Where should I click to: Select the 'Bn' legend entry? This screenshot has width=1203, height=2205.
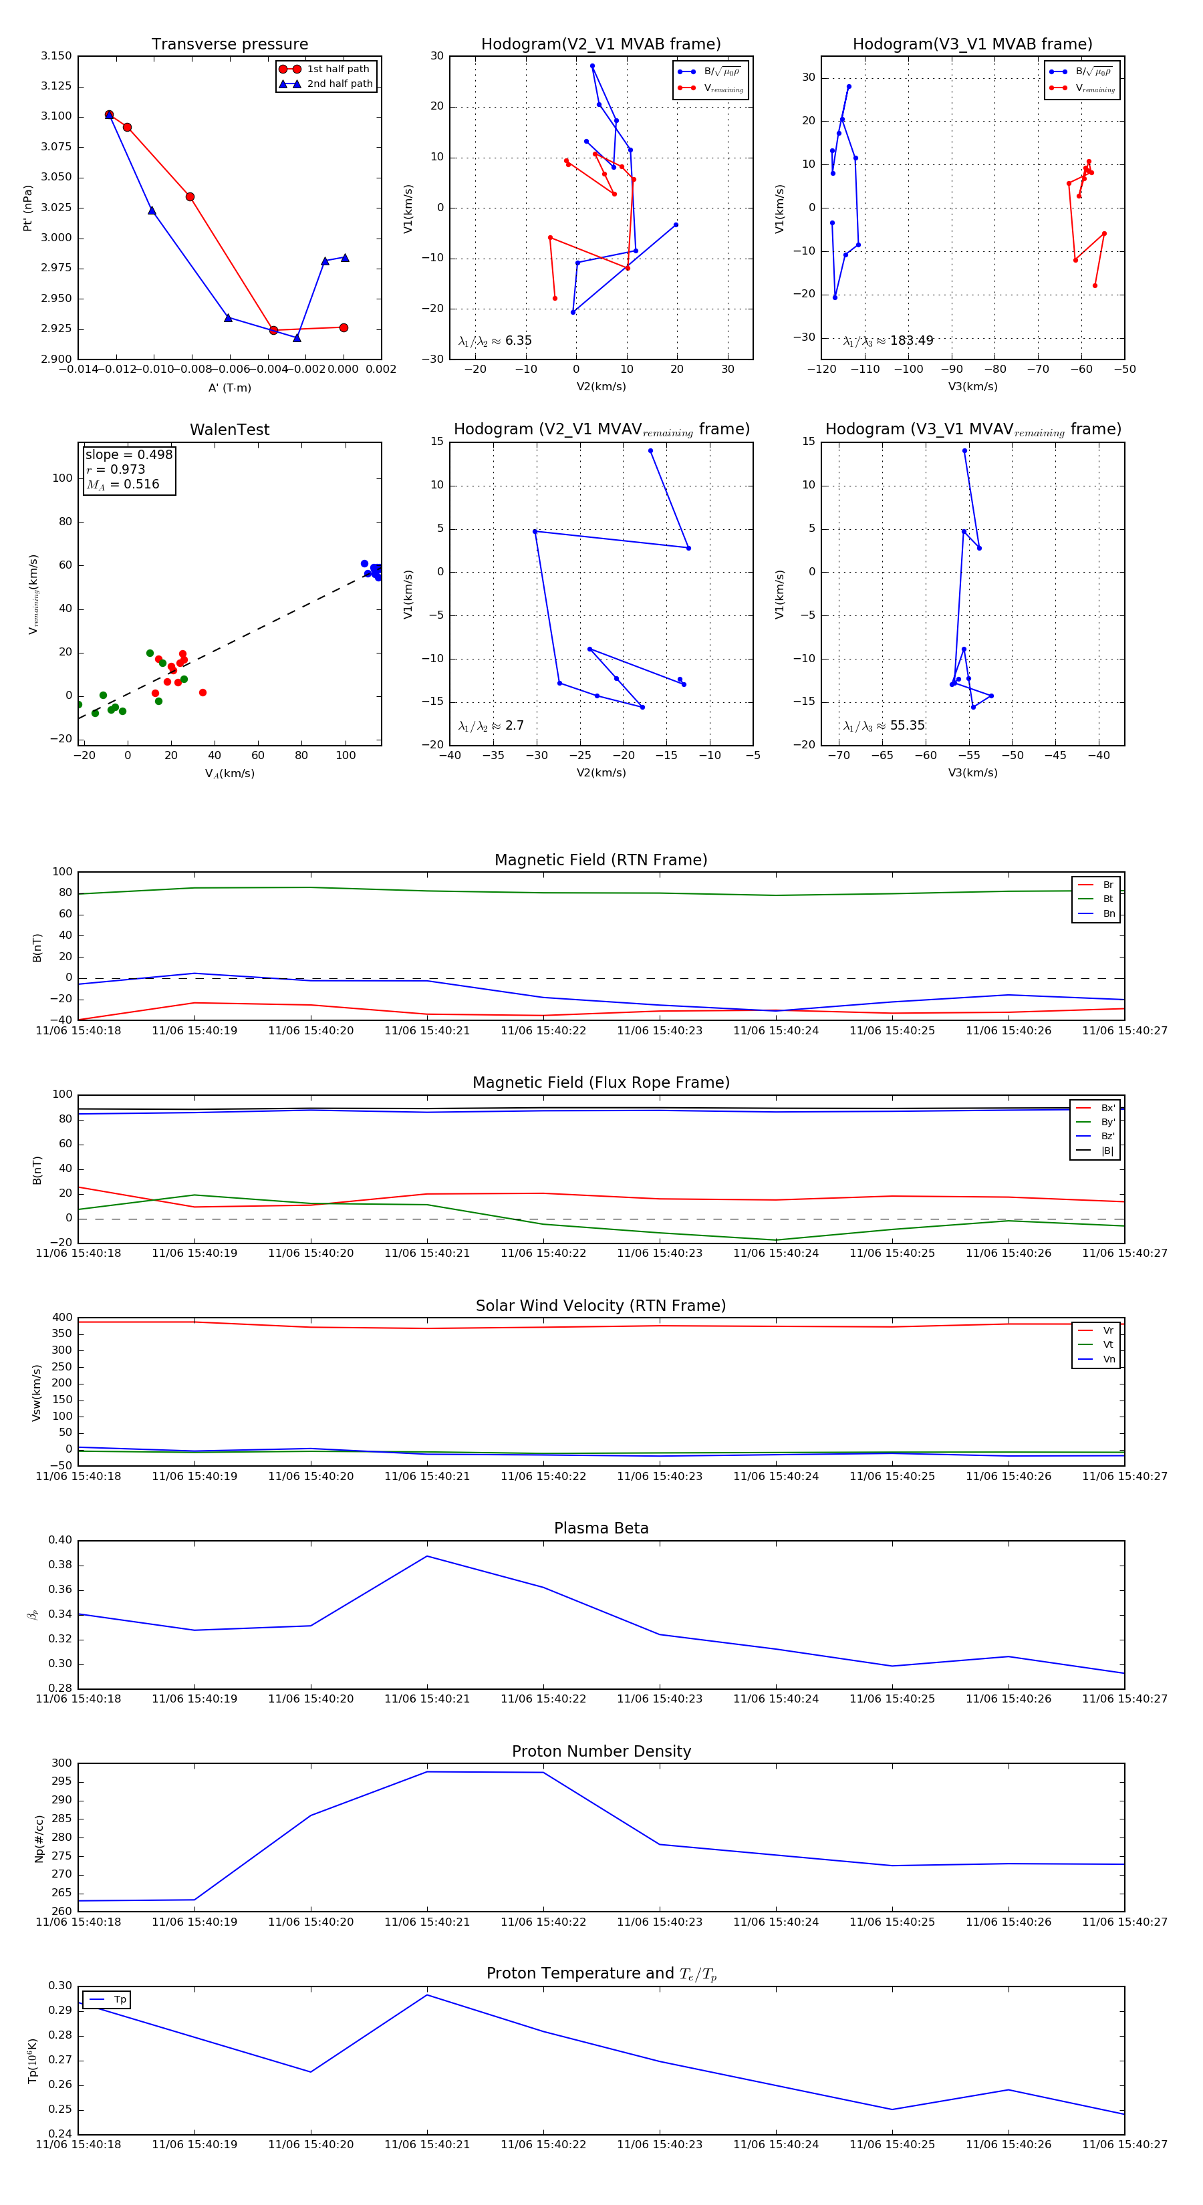coord(1096,914)
